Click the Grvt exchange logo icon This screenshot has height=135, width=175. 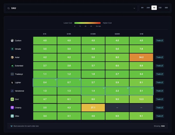[x=12, y=99]
